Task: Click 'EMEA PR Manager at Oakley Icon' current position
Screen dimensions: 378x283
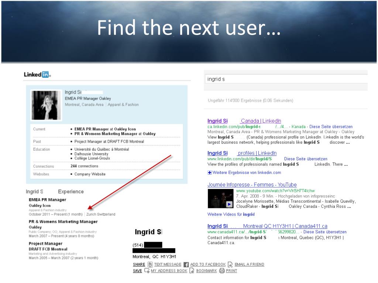Action: click(105, 129)
